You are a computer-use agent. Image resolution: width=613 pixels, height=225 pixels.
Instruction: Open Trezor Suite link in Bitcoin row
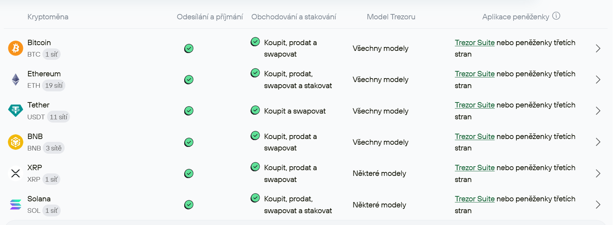(x=475, y=42)
